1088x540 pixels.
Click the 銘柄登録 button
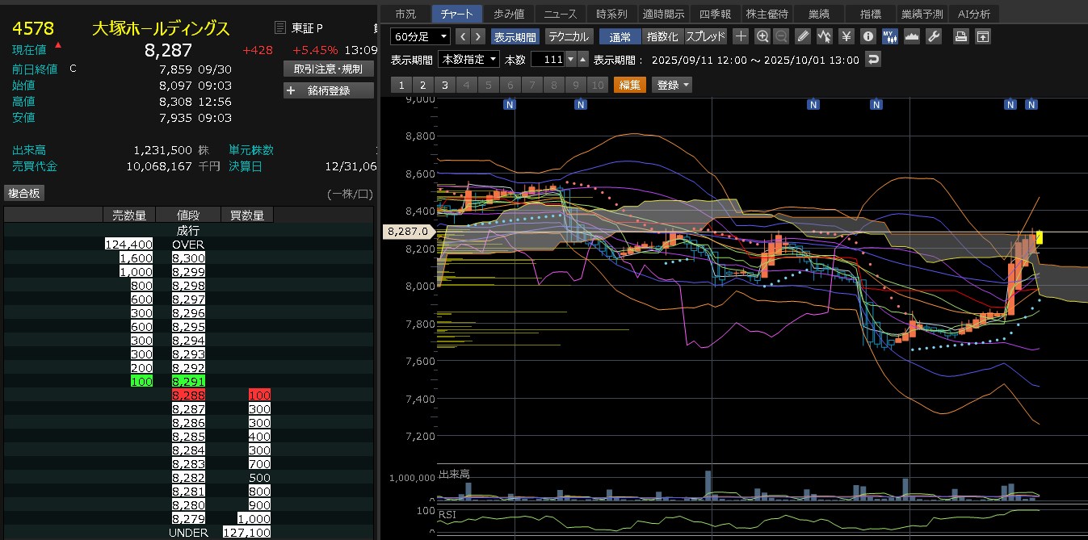[x=329, y=90]
